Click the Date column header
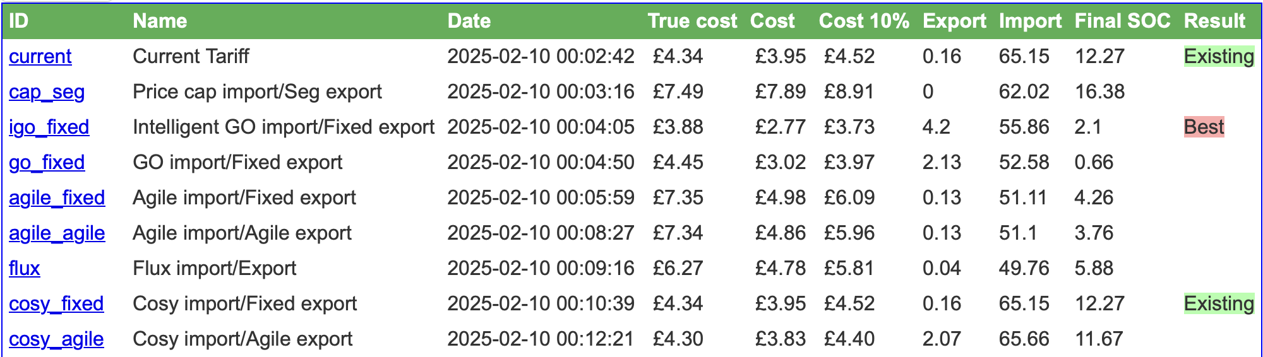This screenshot has width=1263, height=357. 469,21
